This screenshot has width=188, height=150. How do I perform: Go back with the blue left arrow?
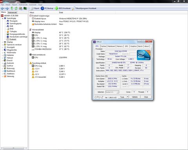(2, 9)
